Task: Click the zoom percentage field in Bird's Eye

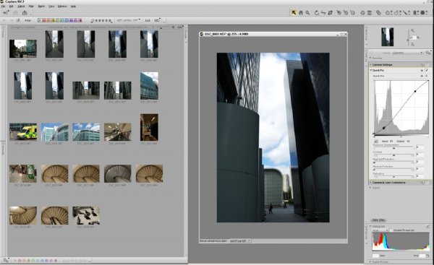Action: (413, 38)
